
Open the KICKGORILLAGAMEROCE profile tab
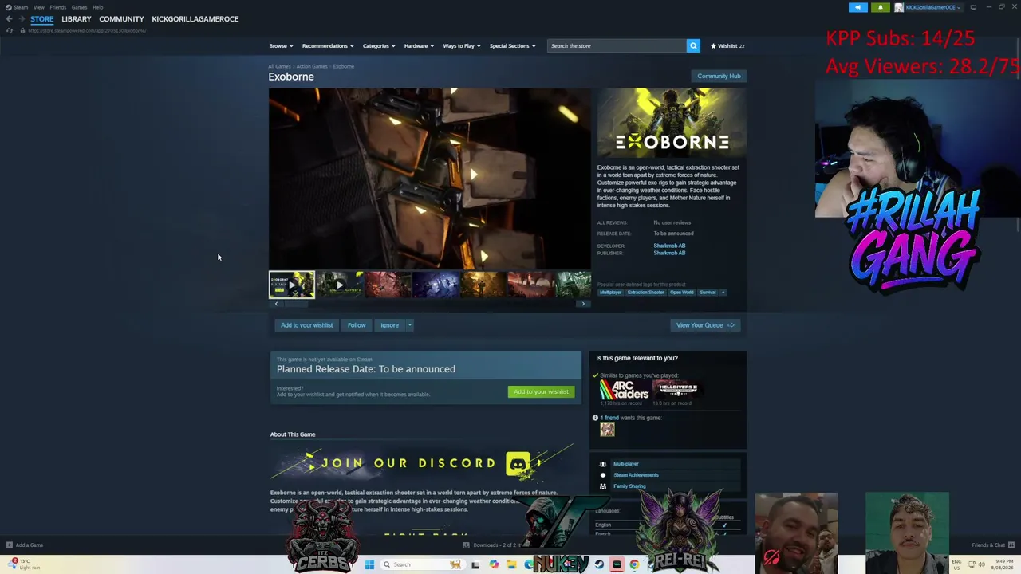pyautogui.click(x=195, y=18)
